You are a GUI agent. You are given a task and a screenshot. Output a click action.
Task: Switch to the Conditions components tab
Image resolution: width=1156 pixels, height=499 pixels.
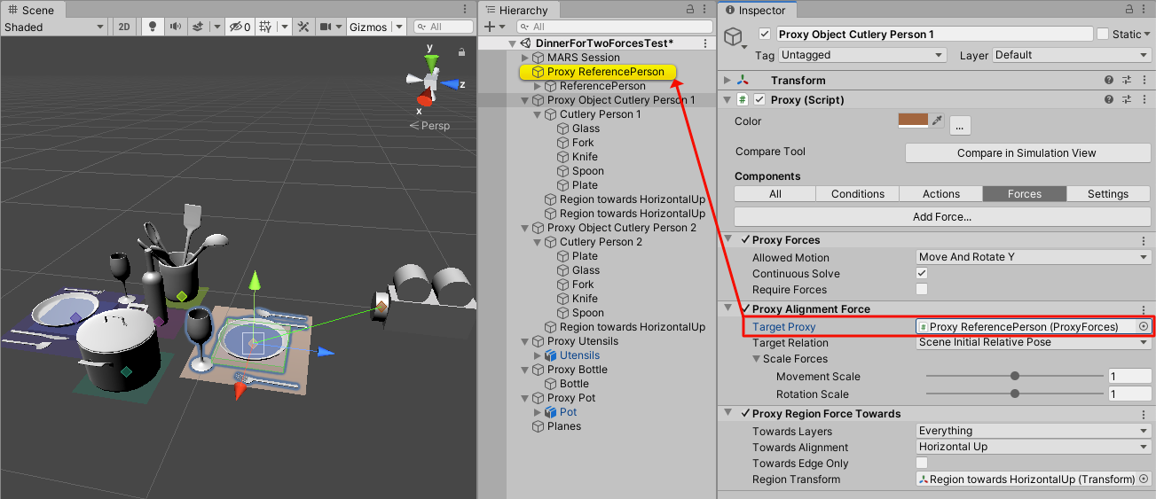857,194
